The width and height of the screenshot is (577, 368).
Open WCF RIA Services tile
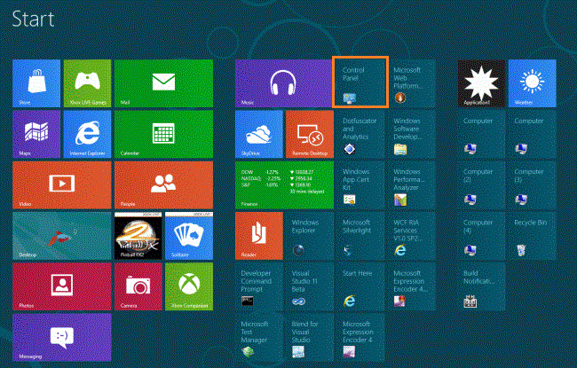pyautogui.click(x=412, y=236)
